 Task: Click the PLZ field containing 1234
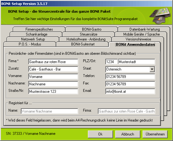(111, 62)
